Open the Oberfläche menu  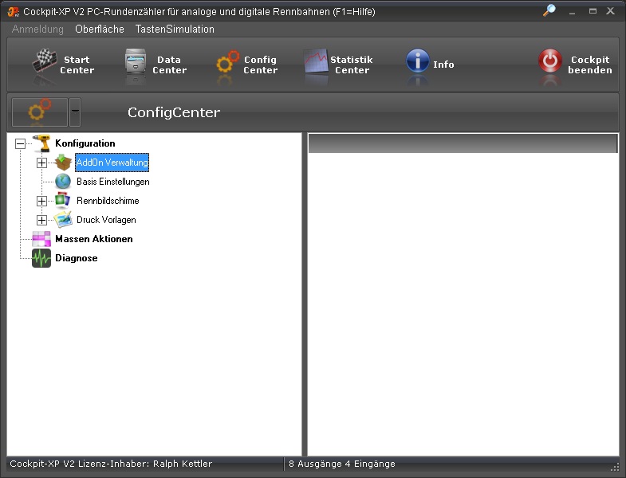point(100,29)
